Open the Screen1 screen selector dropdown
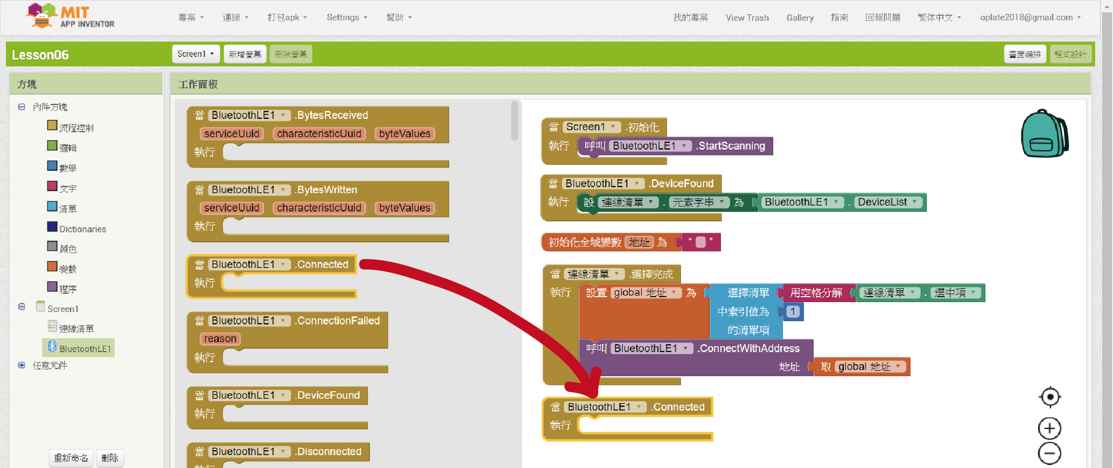Screen dimensions: 1113x468 [195, 54]
